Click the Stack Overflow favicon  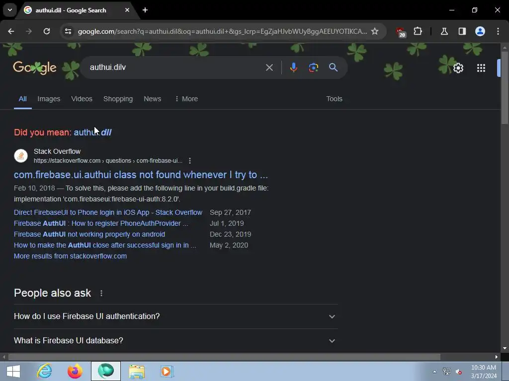[21, 156]
